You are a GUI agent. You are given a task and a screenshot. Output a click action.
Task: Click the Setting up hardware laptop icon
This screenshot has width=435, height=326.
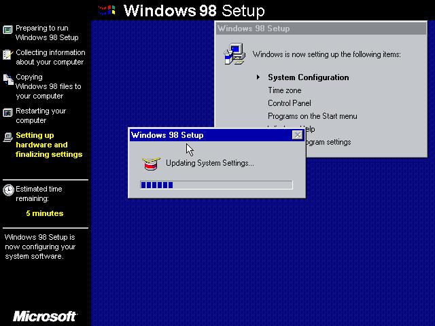tap(7, 137)
